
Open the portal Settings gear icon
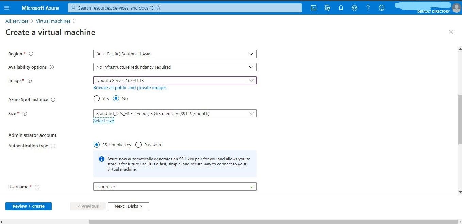pos(354,7)
